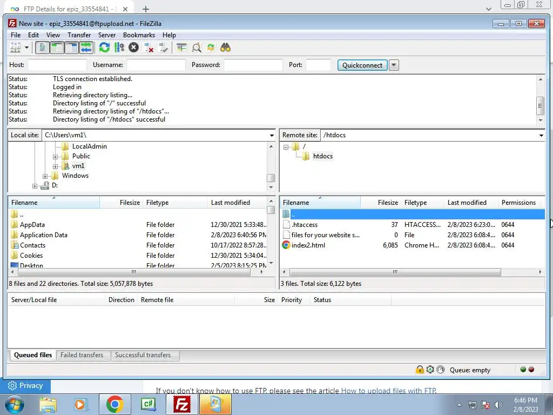Select the AppData folder in local list
Screen dimensions: 553x415
tap(32, 224)
